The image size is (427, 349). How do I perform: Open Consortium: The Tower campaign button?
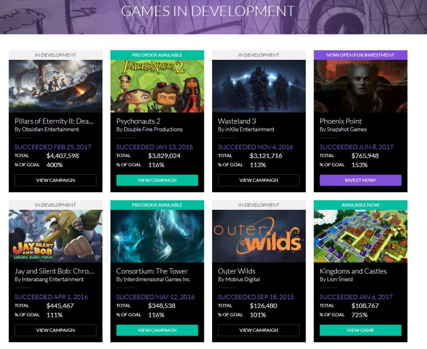point(157,330)
